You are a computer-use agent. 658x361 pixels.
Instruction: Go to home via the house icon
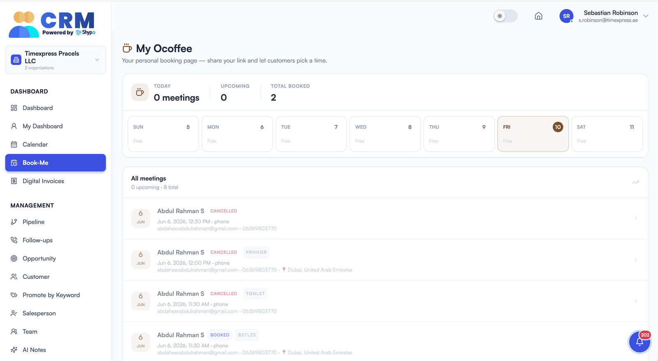click(538, 16)
